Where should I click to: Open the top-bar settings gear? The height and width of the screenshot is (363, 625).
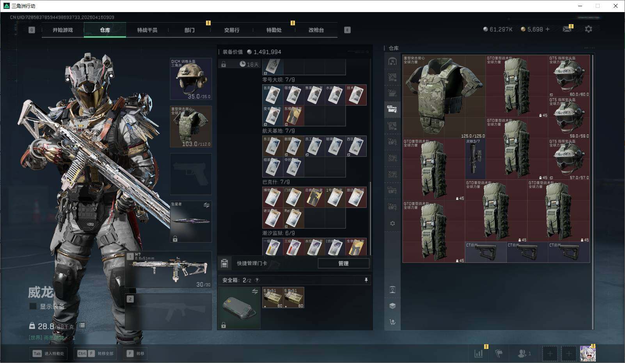[588, 29]
